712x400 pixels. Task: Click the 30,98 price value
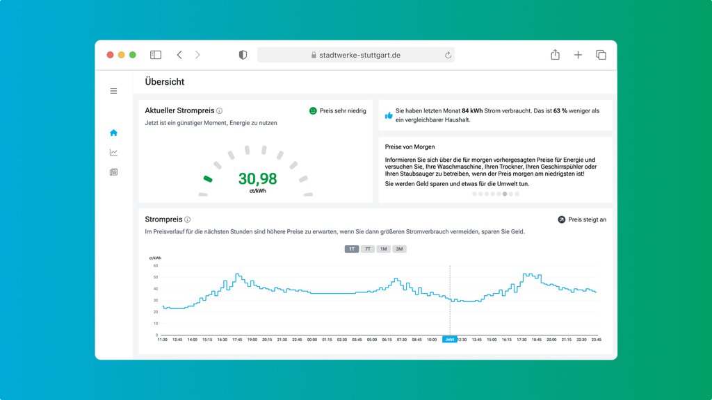(x=257, y=178)
